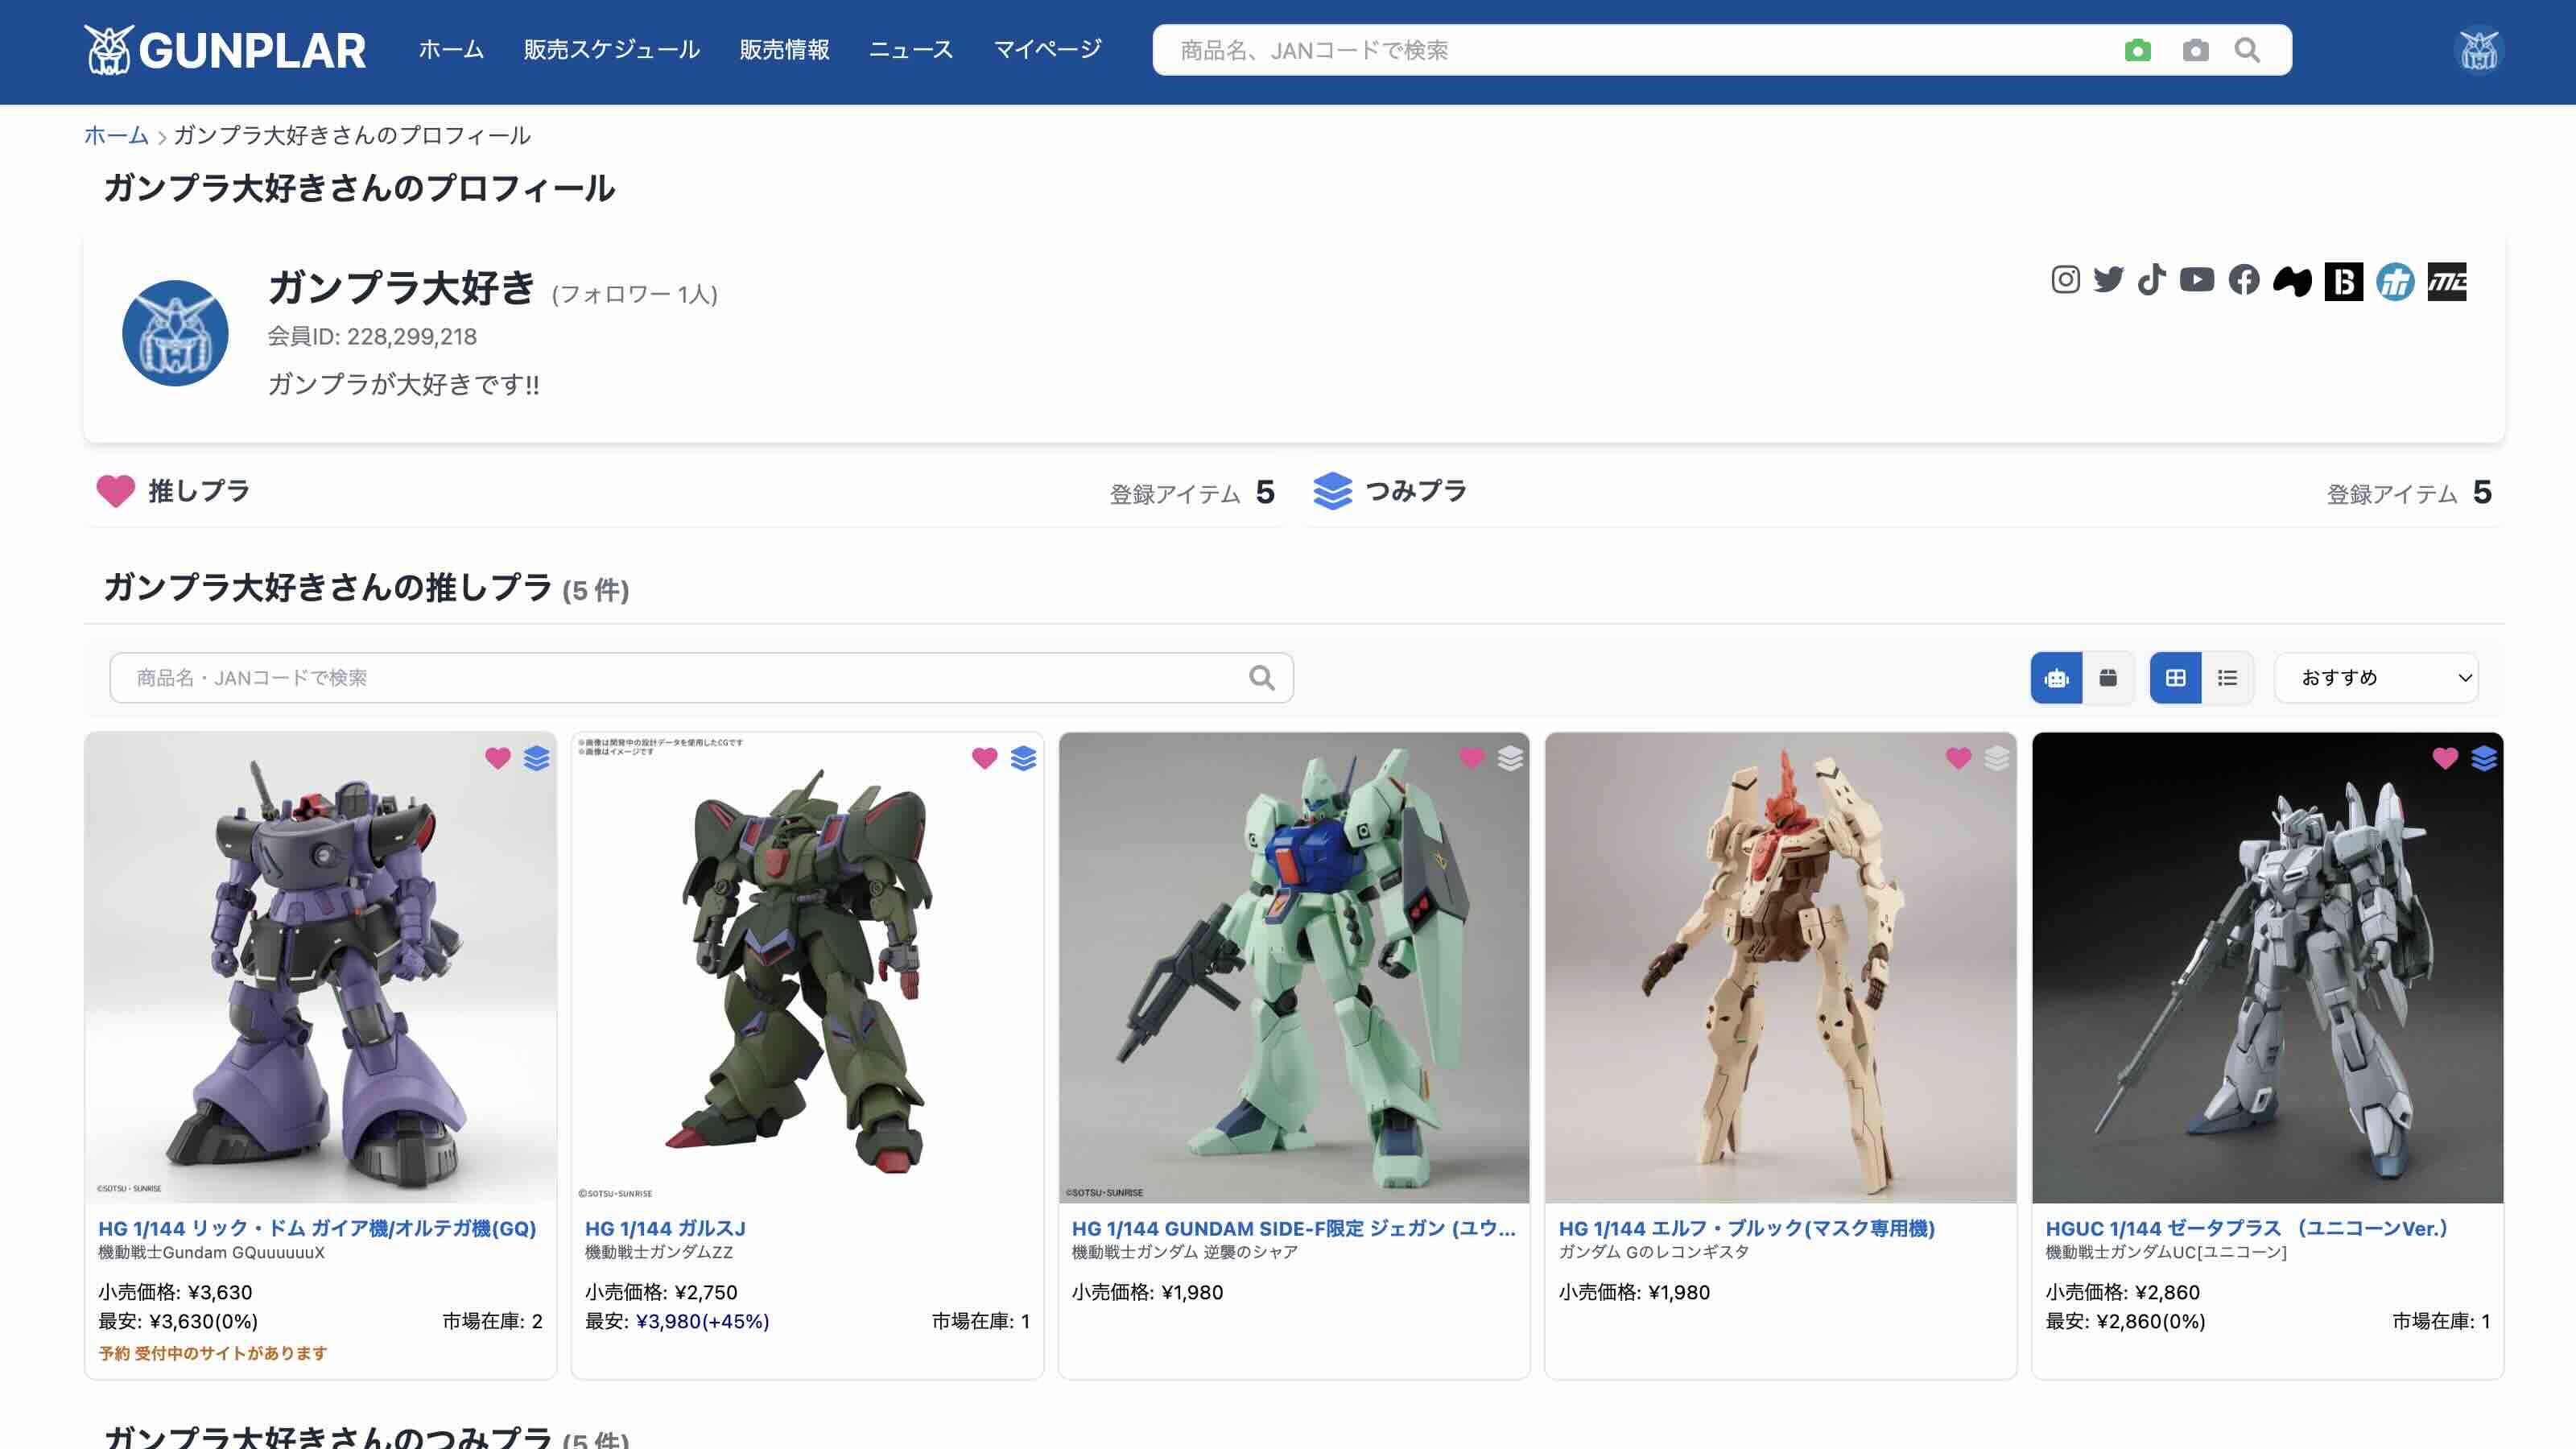Click the gray ゼータプラス model thumbnail
2576x1449 pixels.
tap(2268, 967)
